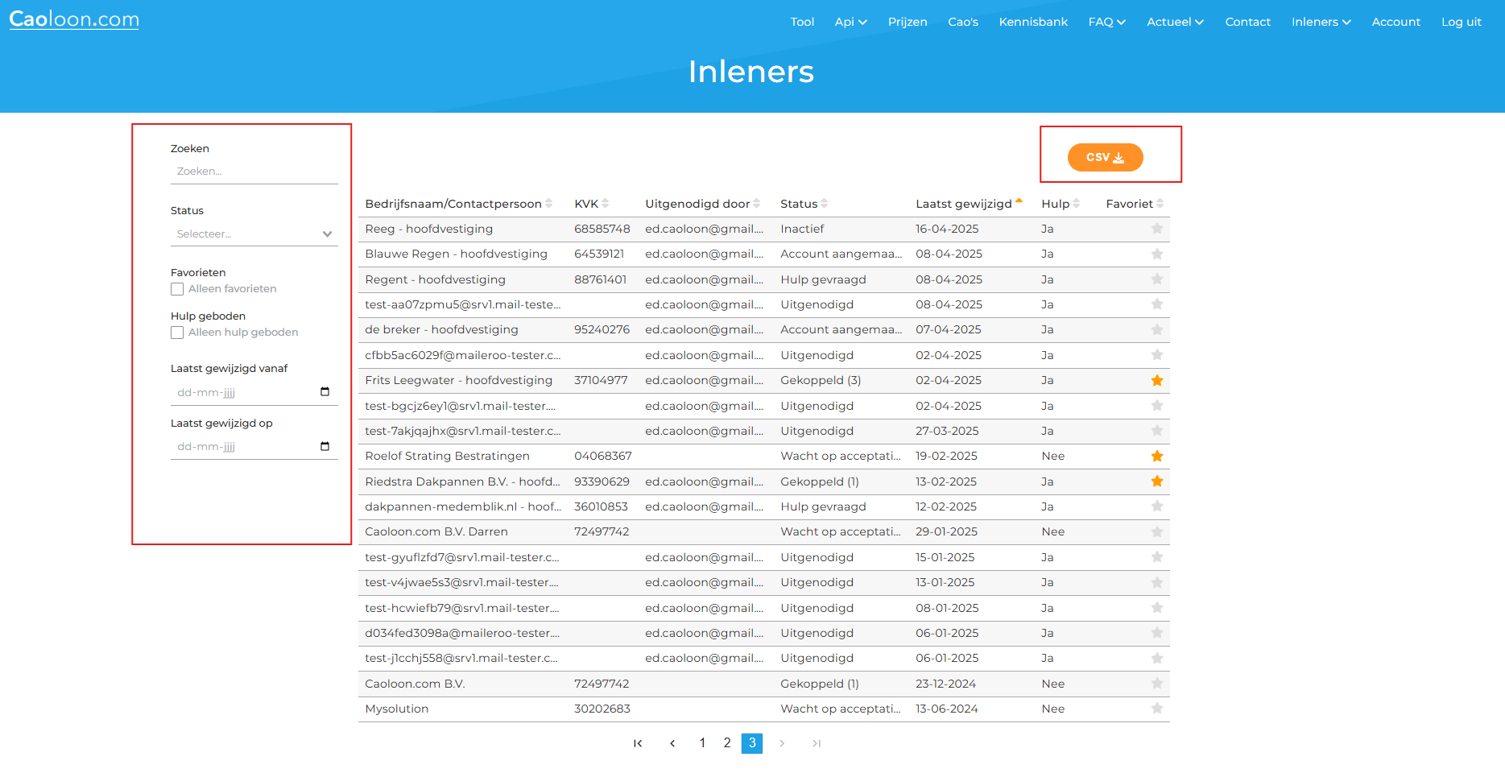Navigate to the Prijzen page

(x=908, y=22)
